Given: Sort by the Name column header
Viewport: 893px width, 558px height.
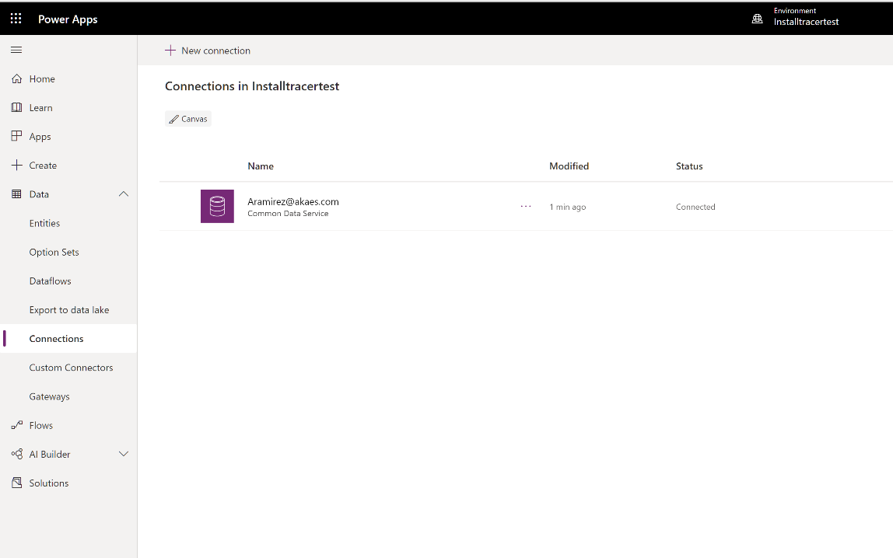Looking at the screenshot, I should pyautogui.click(x=261, y=166).
